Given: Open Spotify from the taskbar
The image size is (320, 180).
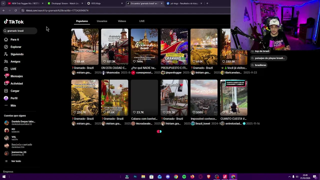Looking at the screenshot, I should [x=184, y=177].
